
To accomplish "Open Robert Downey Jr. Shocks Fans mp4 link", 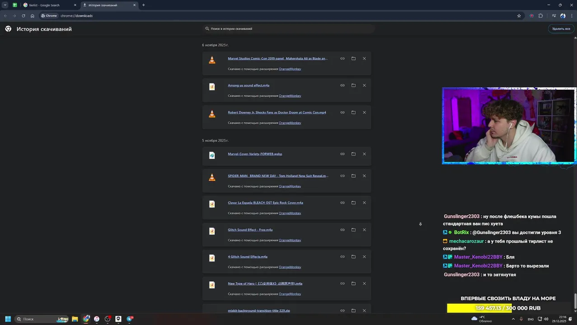I will coord(277,112).
